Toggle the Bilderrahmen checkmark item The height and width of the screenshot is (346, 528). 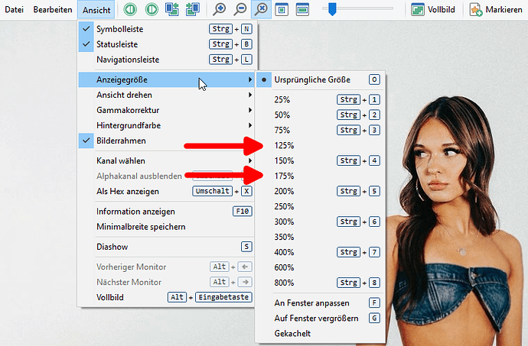[166, 141]
